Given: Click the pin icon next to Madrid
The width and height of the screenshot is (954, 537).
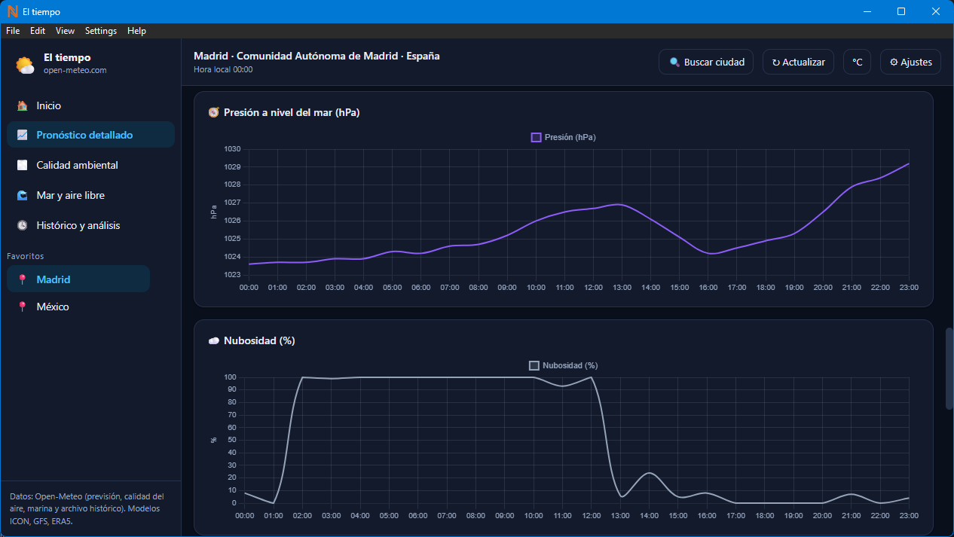Looking at the screenshot, I should tap(23, 279).
